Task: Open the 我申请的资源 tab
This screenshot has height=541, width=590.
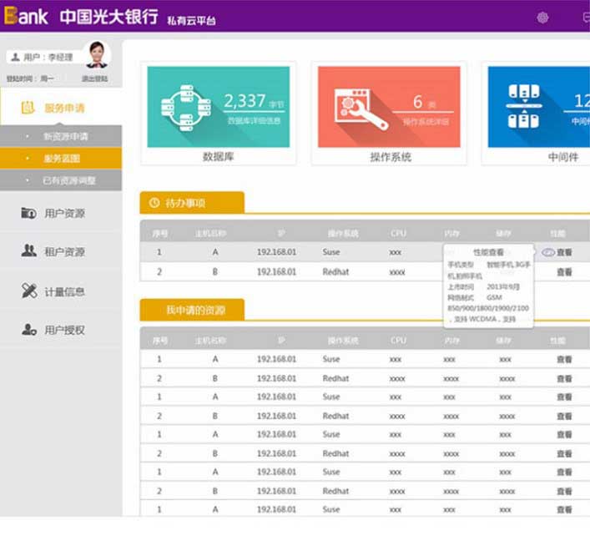Action: (192, 311)
